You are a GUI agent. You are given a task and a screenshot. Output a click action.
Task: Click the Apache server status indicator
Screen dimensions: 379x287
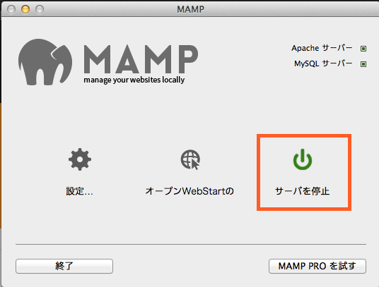(x=363, y=49)
